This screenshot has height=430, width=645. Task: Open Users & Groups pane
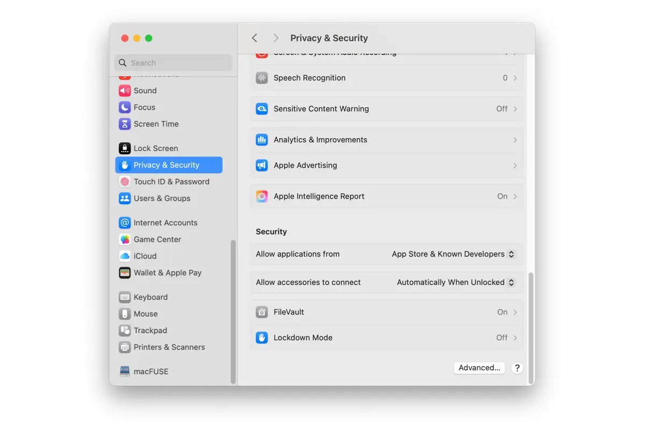tap(169, 198)
